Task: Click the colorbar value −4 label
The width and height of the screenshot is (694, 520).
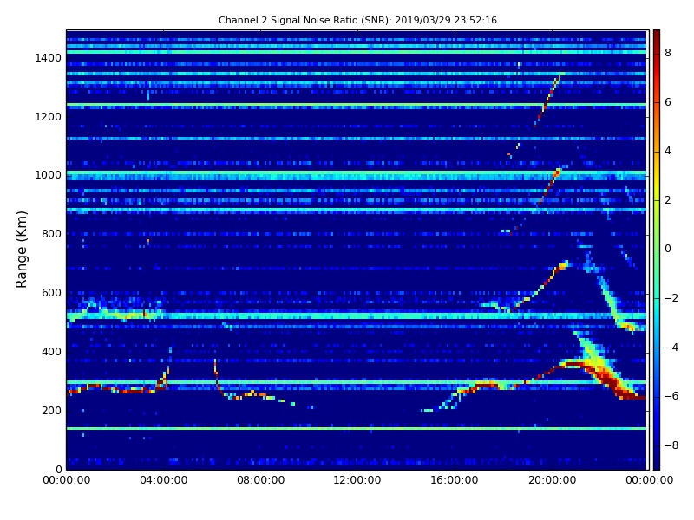Action: tap(671, 348)
